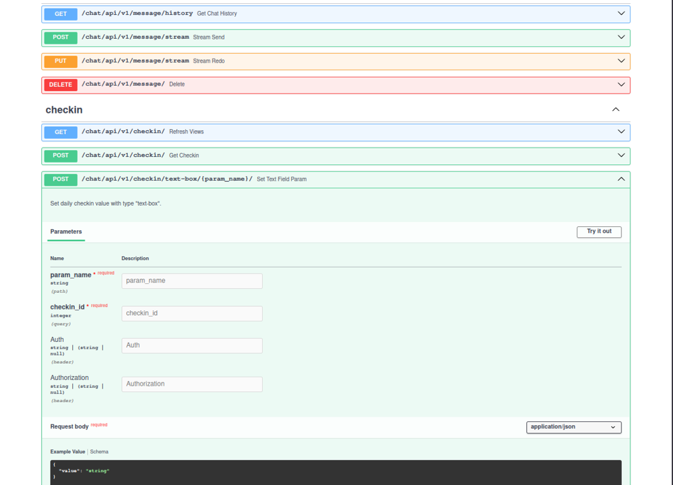Click the "Set Text Field Param" summary text
This screenshot has width=673, height=485.
pyautogui.click(x=282, y=179)
